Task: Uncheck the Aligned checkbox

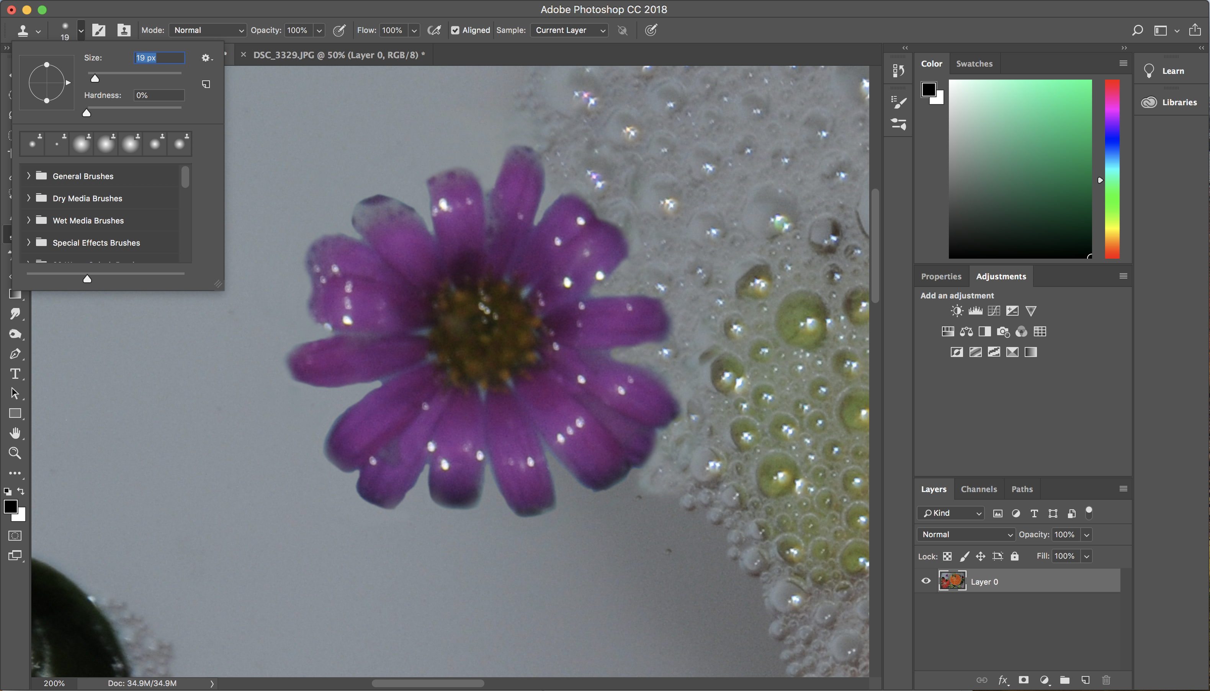Action: coord(455,30)
